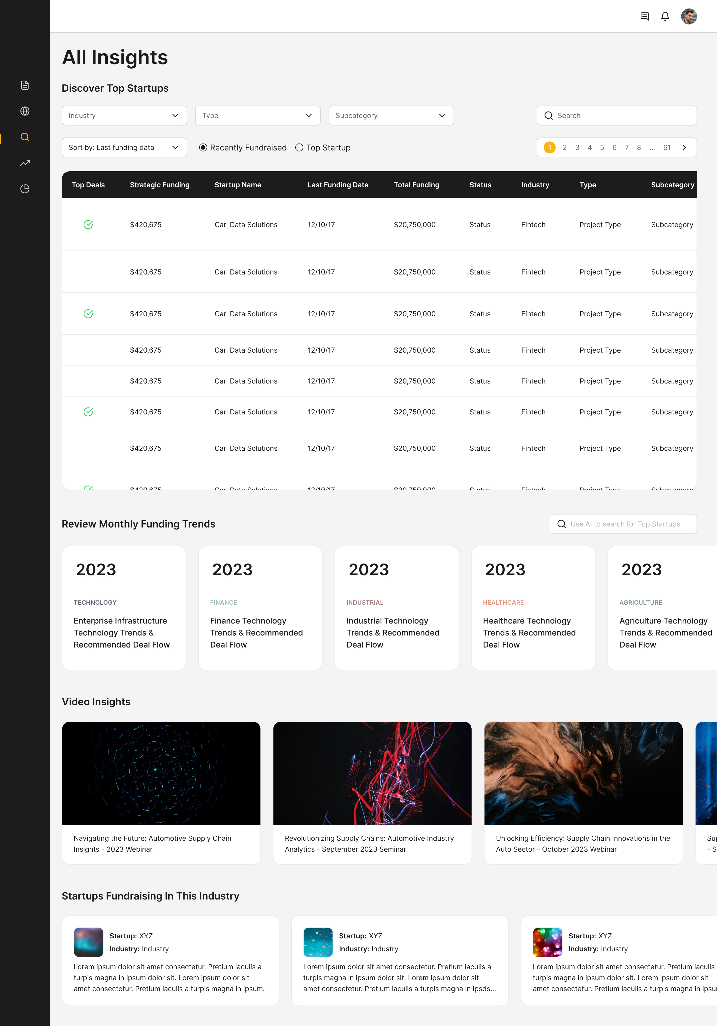Open the trending chart sidebar icon
Viewport: 717px width, 1026px height.
(x=25, y=163)
